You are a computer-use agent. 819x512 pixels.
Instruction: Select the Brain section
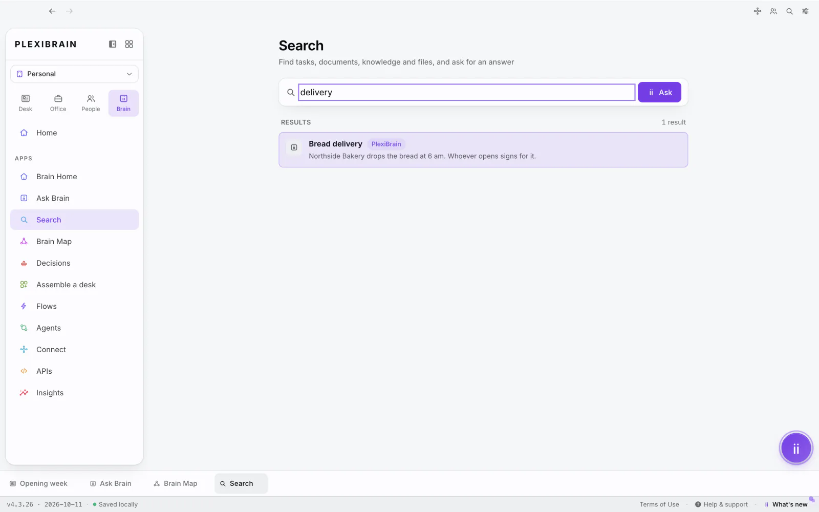[x=123, y=103]
